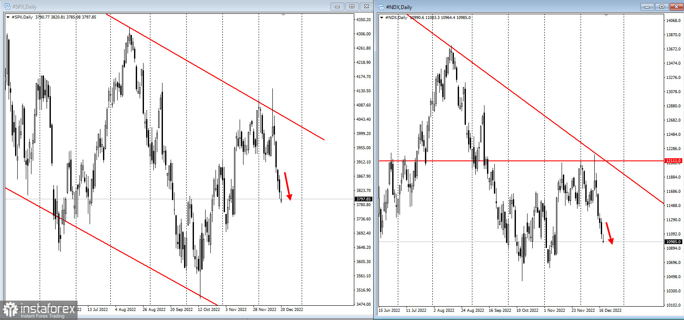
Task: Open the triangle menu beside #NDX,Daily label
Action: pos(382,18)
